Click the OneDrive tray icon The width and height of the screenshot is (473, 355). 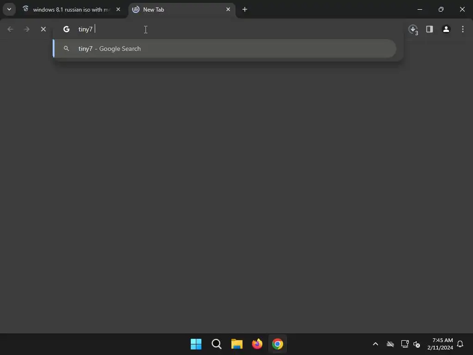point(390,344)
